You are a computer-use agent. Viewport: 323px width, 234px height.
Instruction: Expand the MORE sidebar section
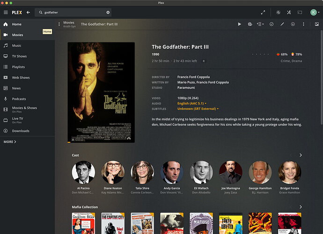point(10,142)
